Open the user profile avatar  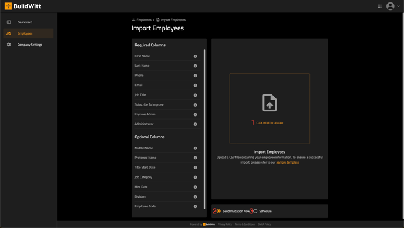tap(390, 6)
